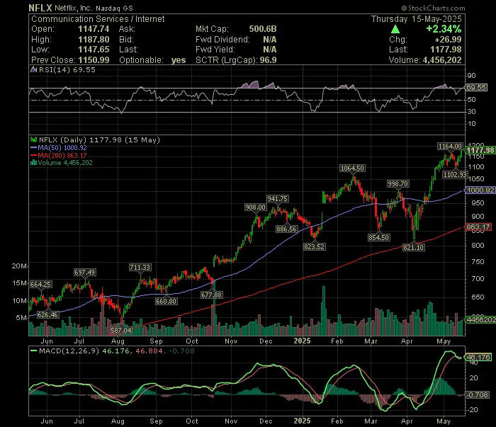The image size is (496, 427).
Task: Click the RSI current value tag 69.55
Action: pos(476,88)
